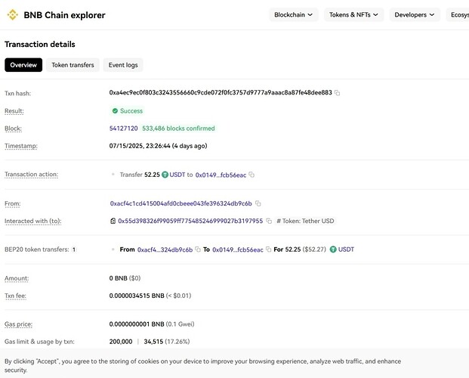The height and width of the screenshot is (378, 469).
Task: Click USDT link in BEP20 token transfers
Action: pos(346,249)
